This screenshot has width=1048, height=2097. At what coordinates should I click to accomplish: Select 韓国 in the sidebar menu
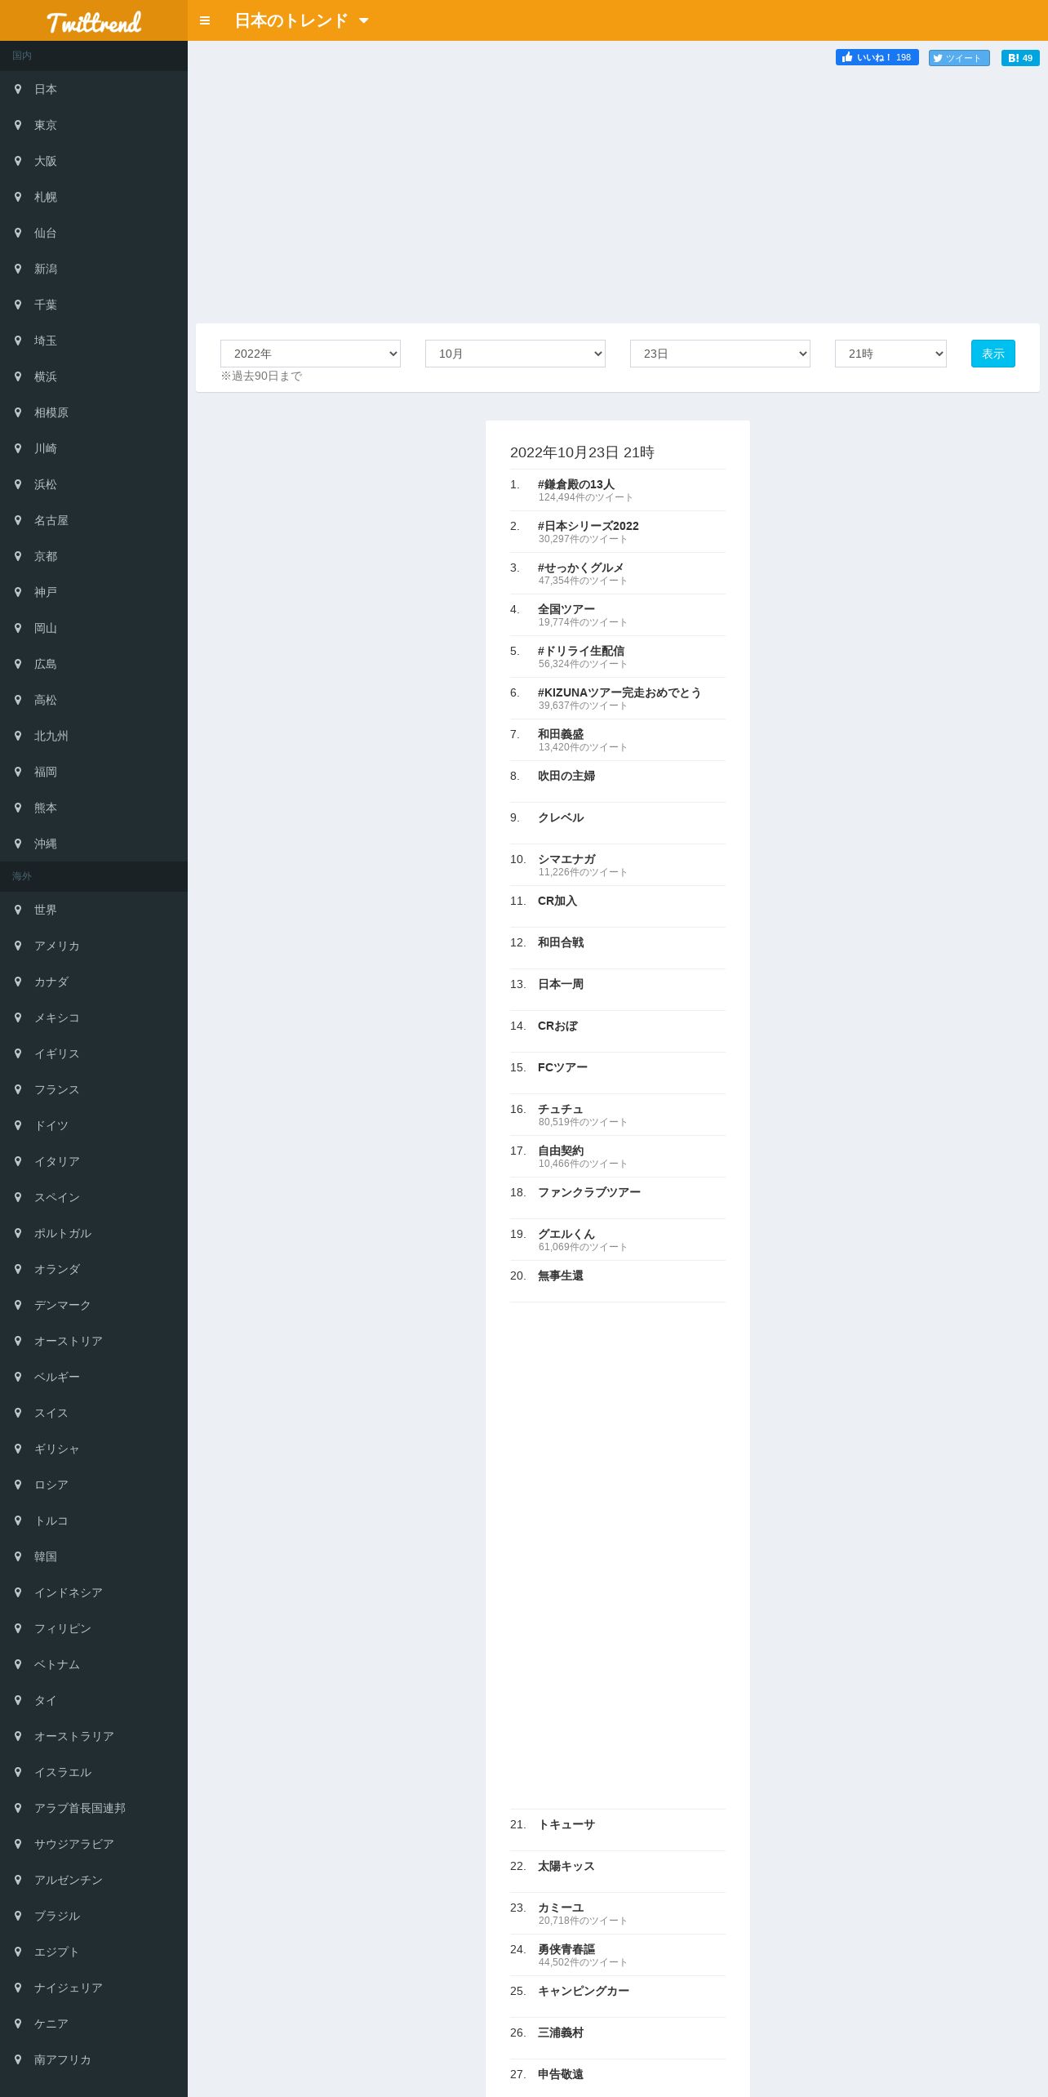pyautogui.click(x=94, y=1556)
